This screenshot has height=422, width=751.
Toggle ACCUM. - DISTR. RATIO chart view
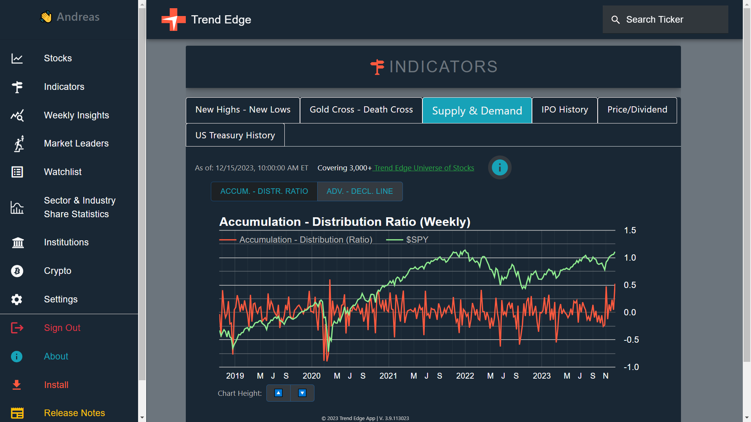click(x=264, y=191)
